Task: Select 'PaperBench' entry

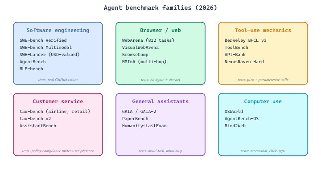Action: (x=135, y=119)
